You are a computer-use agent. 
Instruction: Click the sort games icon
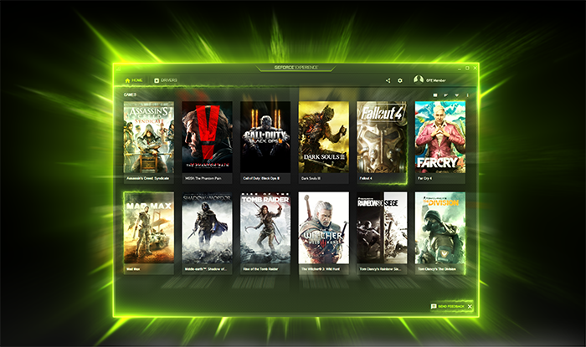[446, 95]
